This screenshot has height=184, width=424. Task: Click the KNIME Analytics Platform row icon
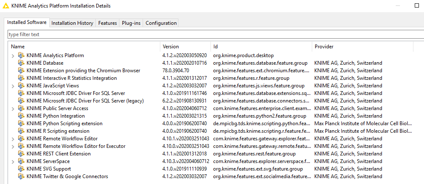(x=21, y=55)
